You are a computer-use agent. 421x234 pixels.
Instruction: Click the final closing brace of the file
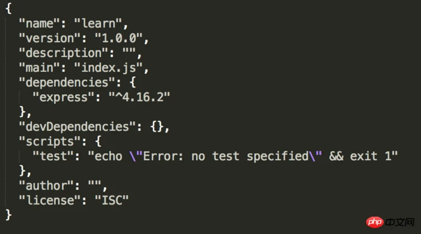(8, 215)
